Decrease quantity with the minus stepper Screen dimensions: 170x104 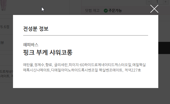click(149, 2)
